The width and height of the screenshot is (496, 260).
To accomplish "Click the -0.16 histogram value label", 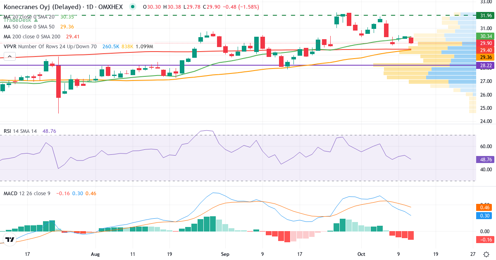I will (485, 240).
